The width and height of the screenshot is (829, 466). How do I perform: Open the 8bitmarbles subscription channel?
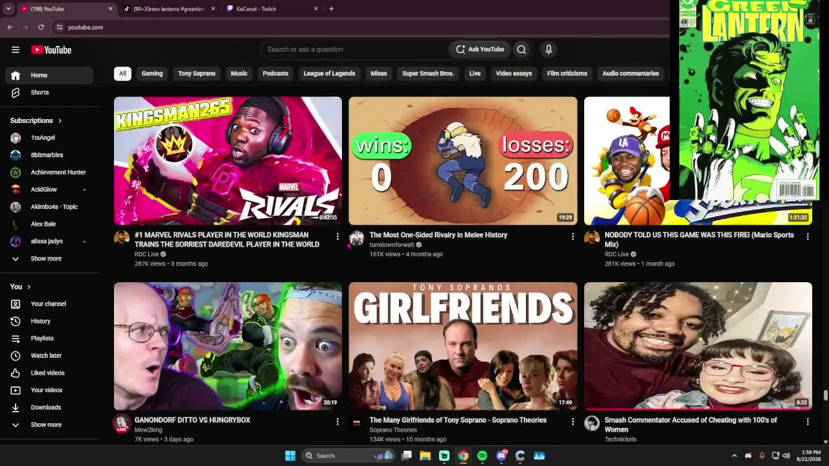[49, 155]
